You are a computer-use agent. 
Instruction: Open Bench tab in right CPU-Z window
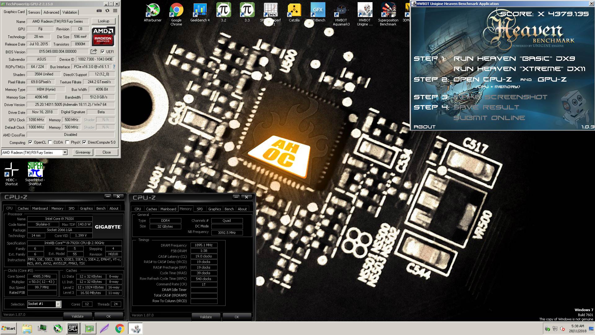pos(229,209)
